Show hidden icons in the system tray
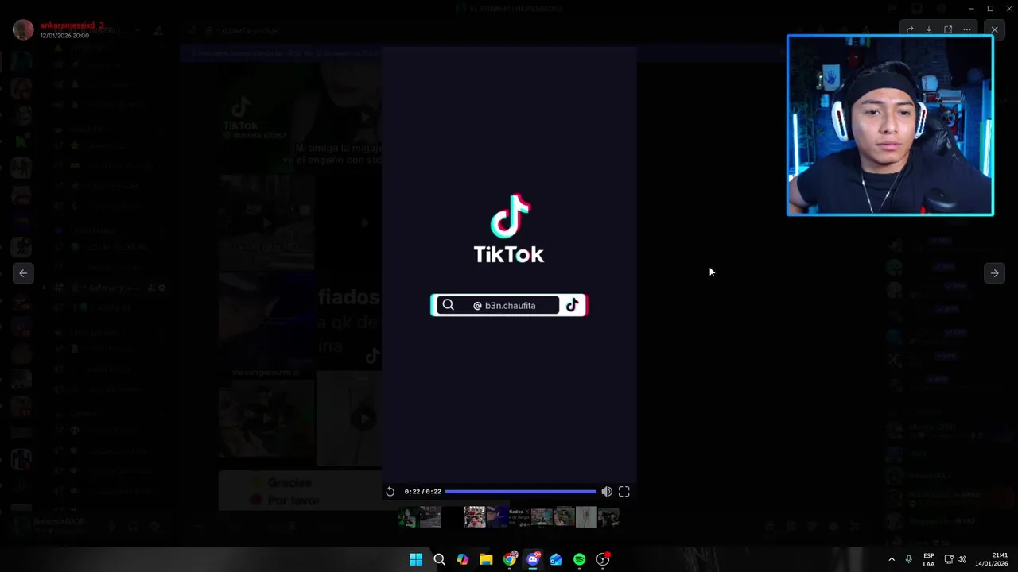The height and width of the screenshot is (572, 1018). tap(891, 559)
